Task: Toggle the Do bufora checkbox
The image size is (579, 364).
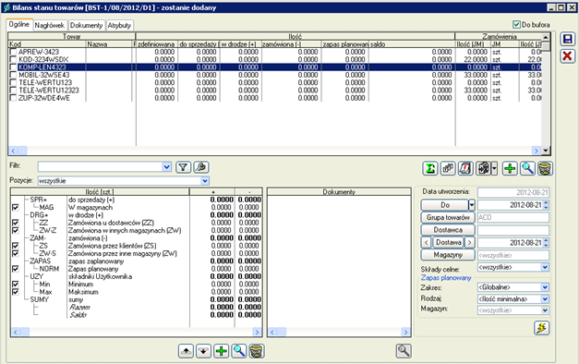Action: [516, 24]
